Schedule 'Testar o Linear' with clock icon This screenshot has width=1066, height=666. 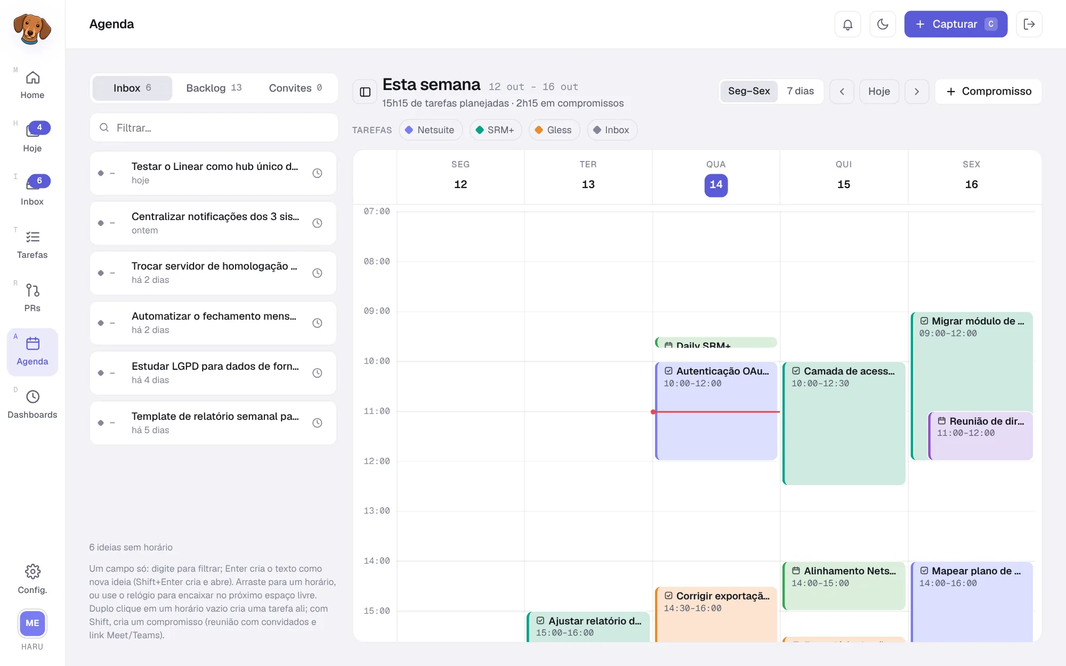click(317, 173)
